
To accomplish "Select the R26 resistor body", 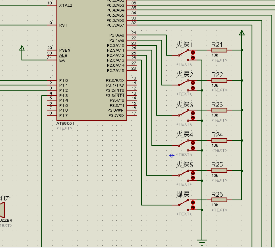I will click(x=219, y=200).
